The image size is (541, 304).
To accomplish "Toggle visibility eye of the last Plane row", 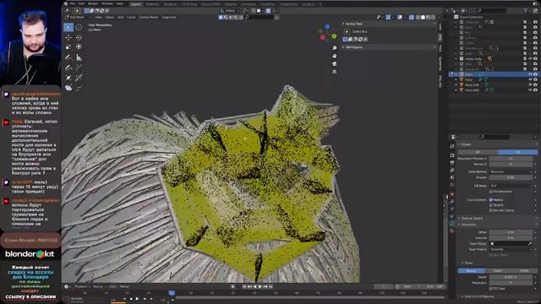I will tap(530, 90).
